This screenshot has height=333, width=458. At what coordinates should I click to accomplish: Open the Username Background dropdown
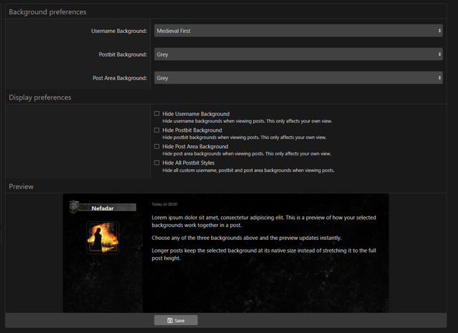pos(298,31)
